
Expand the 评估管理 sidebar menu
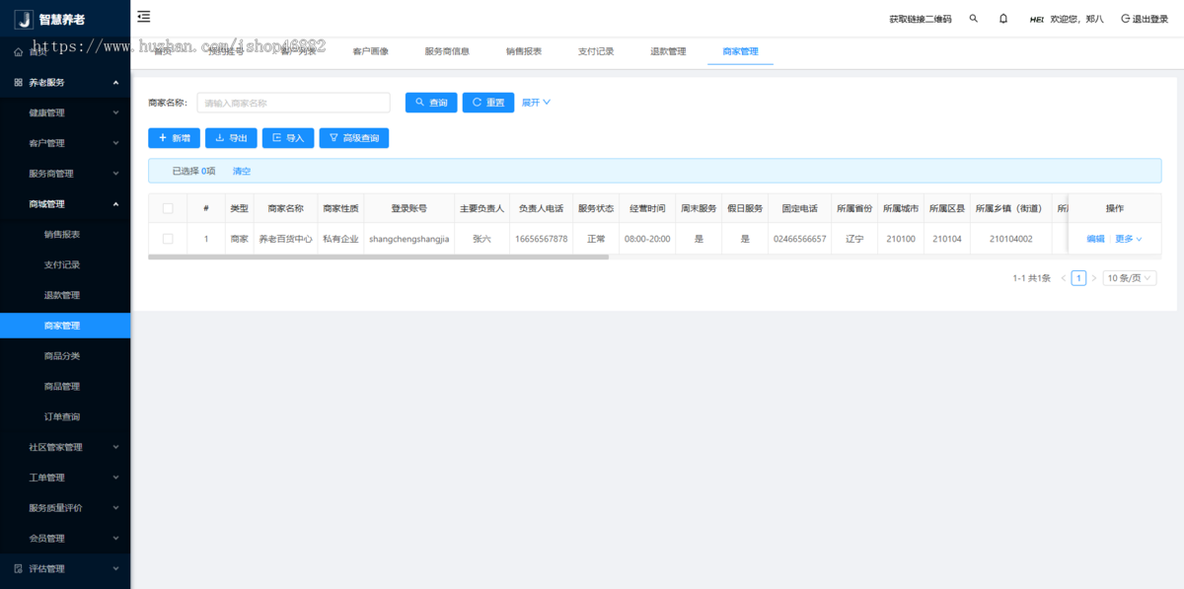[65, 568]
